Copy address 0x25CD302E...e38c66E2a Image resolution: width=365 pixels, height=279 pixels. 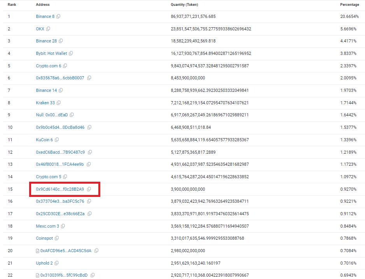point(90,214)
